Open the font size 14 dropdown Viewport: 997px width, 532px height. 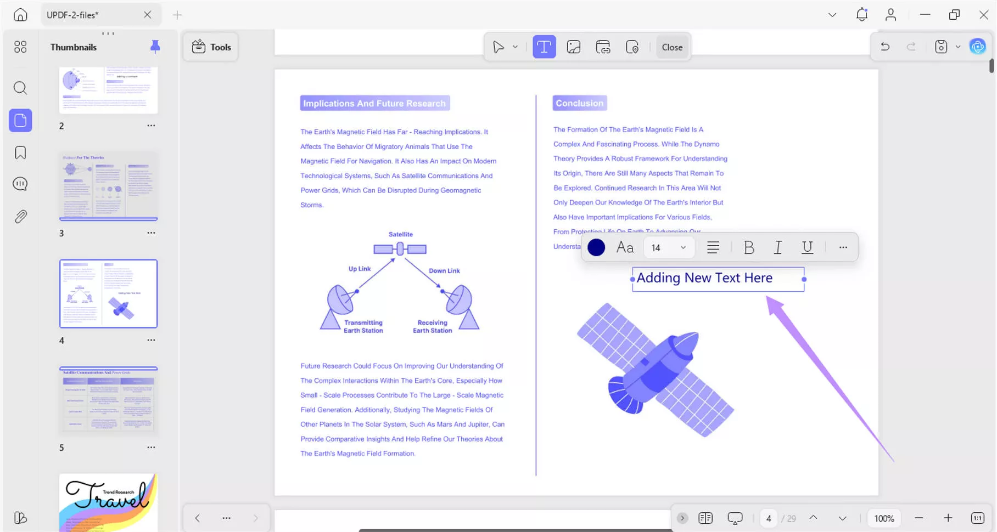click(668, 247)
